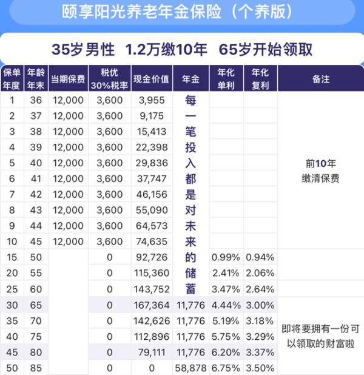Viewport: 364px width, 375px height.
Task: Click cash value 37,747
Action: 152,178
